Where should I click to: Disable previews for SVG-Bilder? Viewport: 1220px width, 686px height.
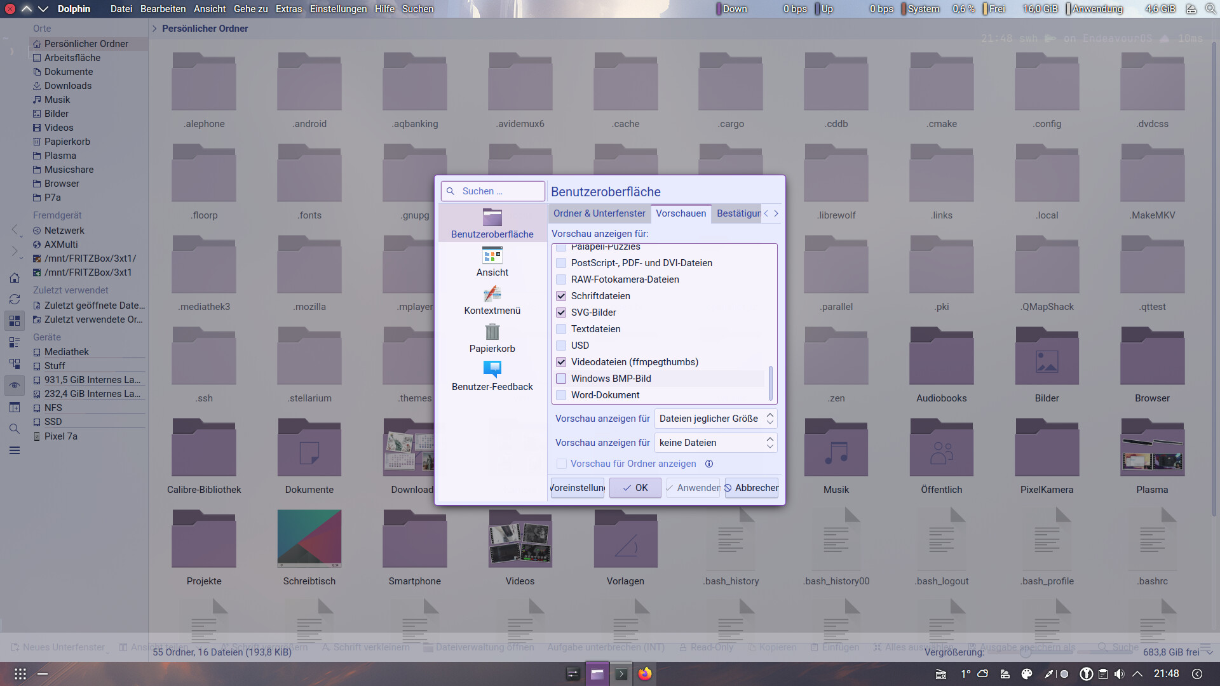[x=561, y=313]
